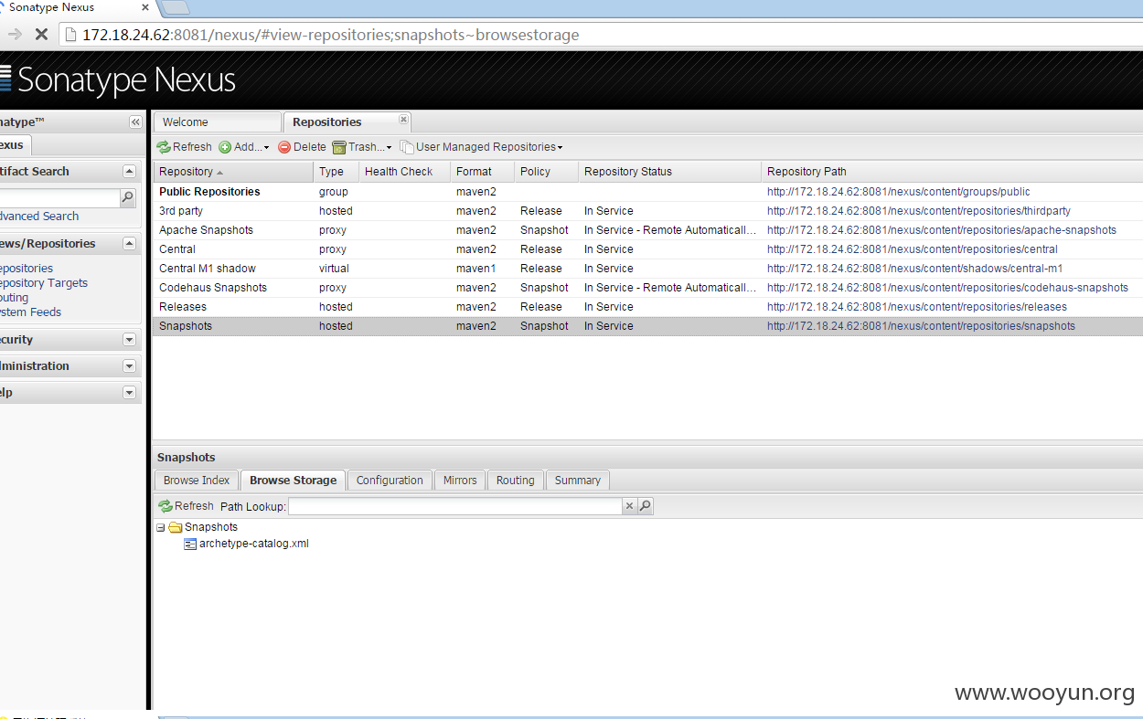Expand the Administration section
The image size is (1143, 719).
point(129,366)
